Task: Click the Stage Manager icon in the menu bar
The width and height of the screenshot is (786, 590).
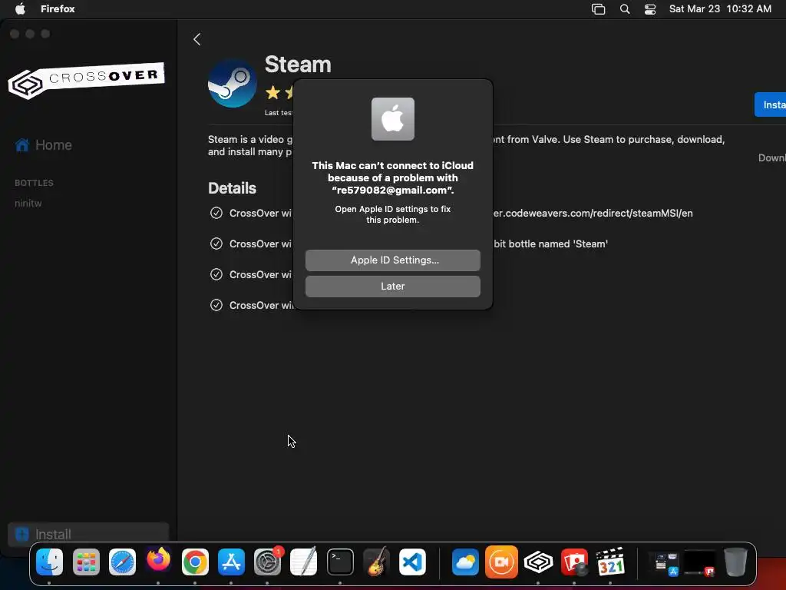Action: click(x=598, y=9)
